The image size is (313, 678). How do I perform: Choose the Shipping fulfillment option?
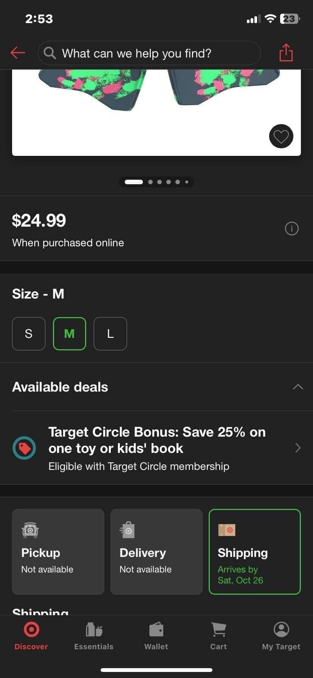tap(255, 552)
